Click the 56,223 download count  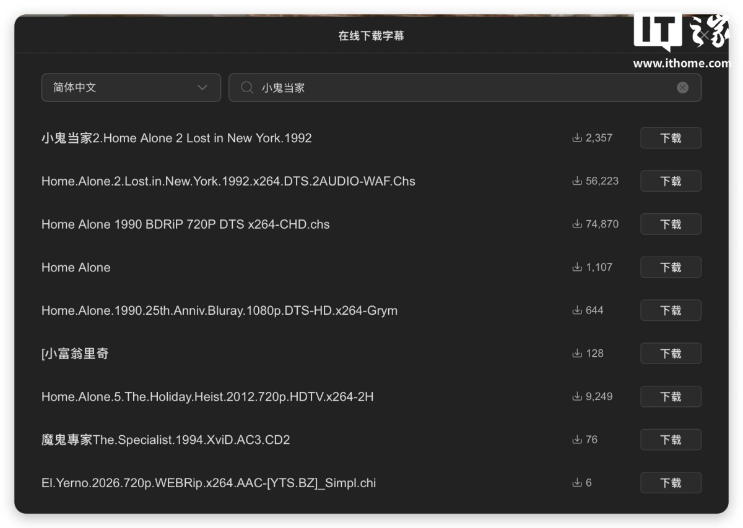click(595, 181)
